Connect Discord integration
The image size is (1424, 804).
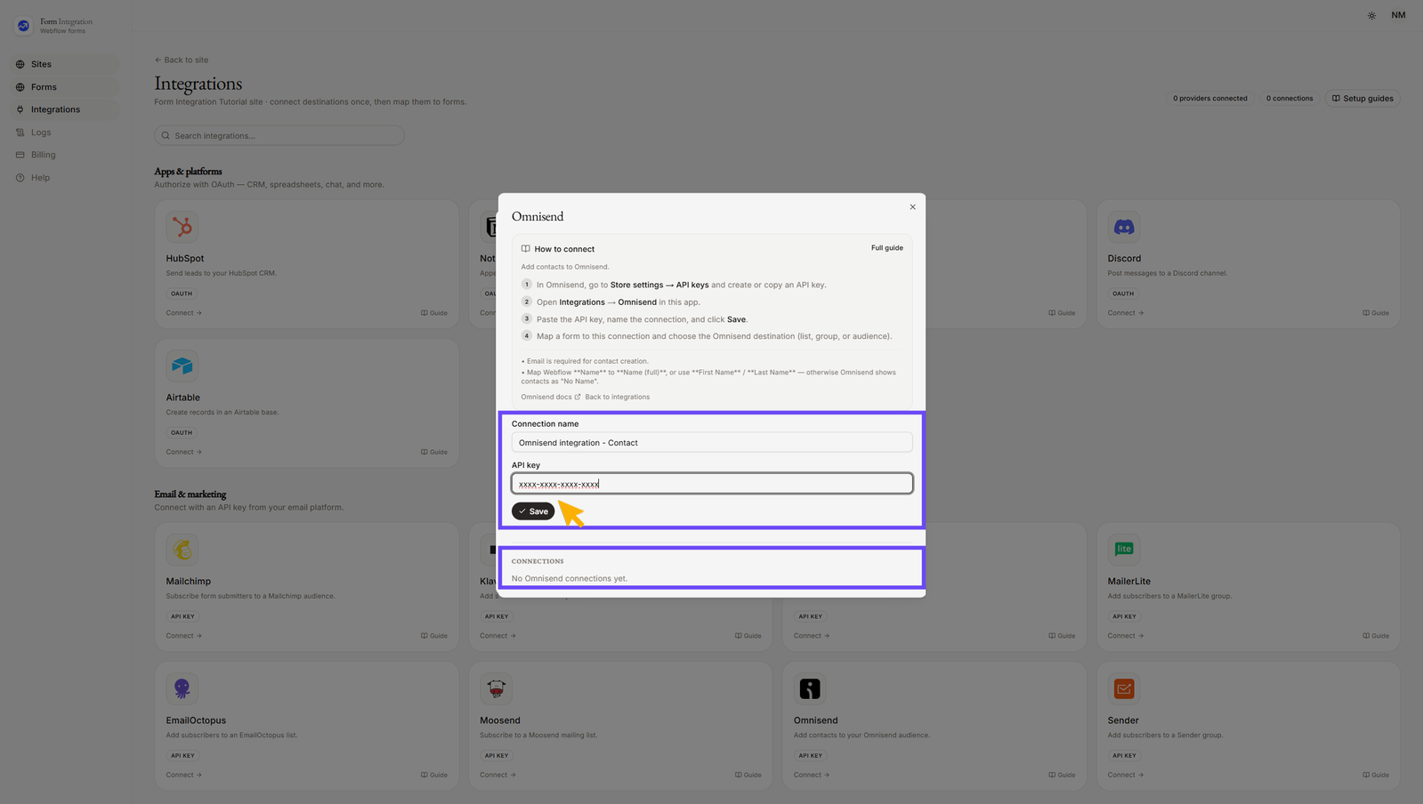pyautogui.click(x=1126, y=313)
